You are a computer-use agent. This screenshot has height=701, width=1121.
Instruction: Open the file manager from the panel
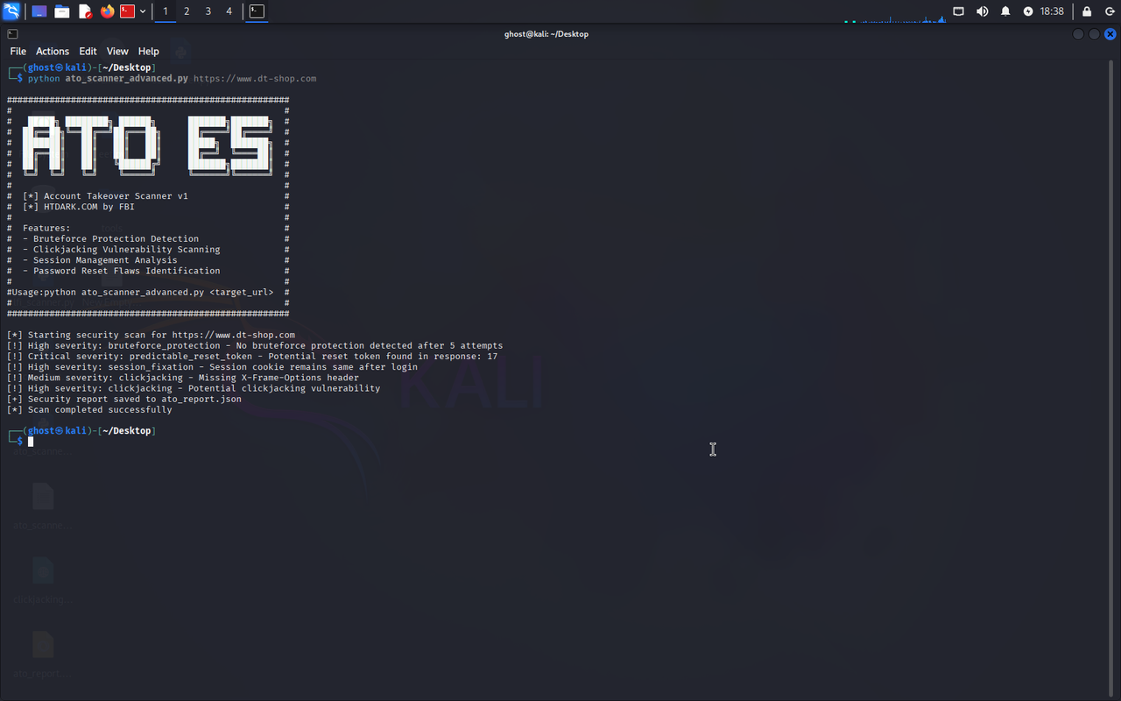(x=62, y=11)
